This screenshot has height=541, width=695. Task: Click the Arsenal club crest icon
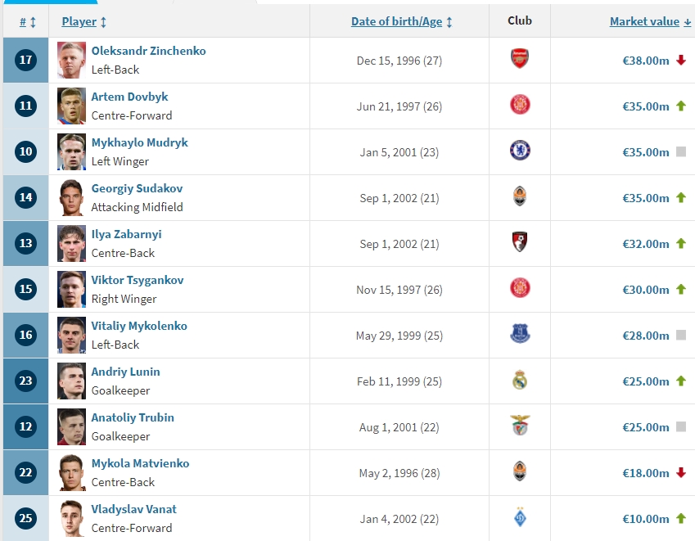coord(520,60)
